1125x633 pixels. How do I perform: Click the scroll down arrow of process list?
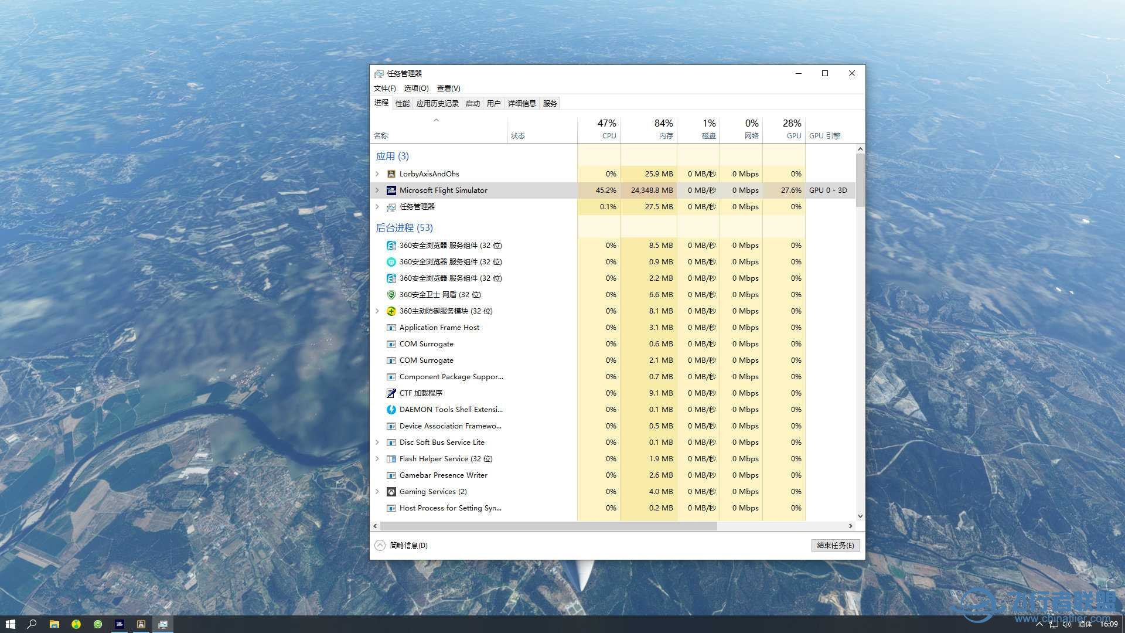pyautogui.click(x=860, y=516)
